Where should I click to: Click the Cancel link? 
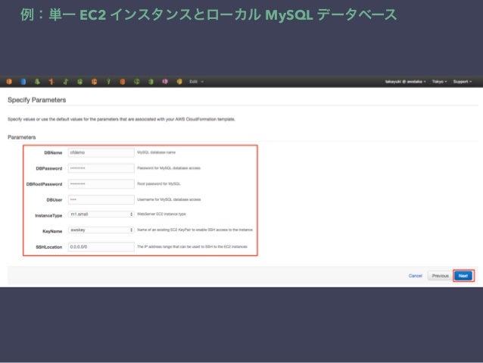[x=415, y=276]
